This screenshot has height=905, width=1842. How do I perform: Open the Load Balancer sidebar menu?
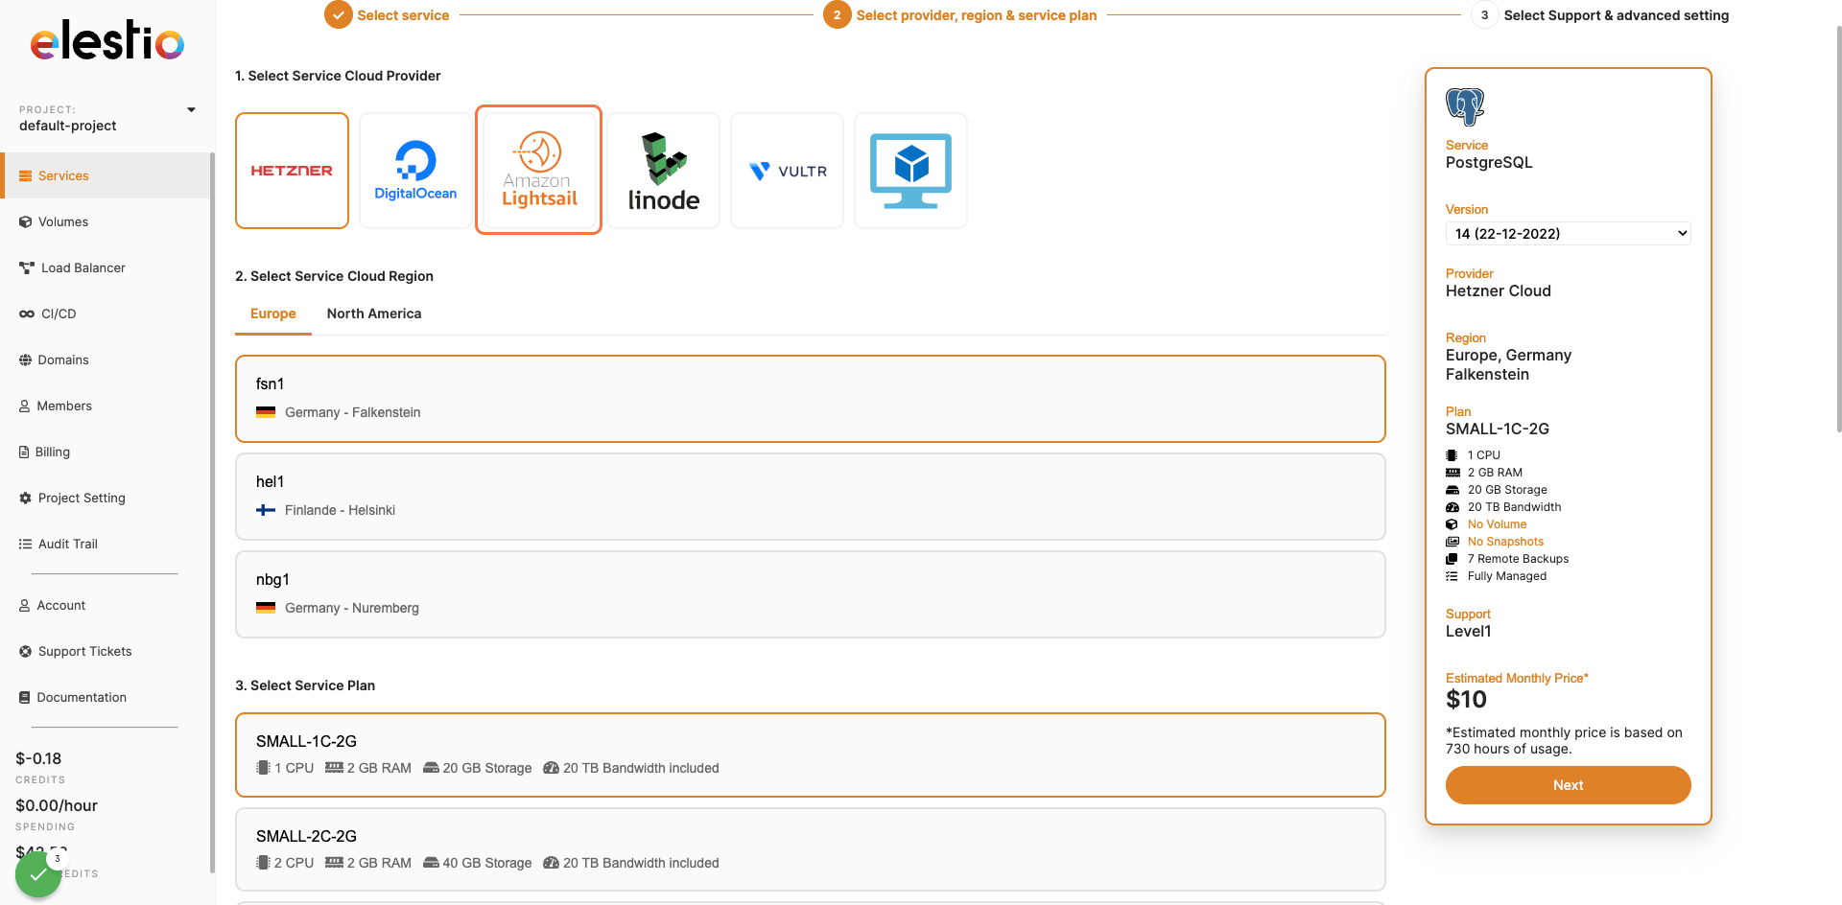coord(83,268)
